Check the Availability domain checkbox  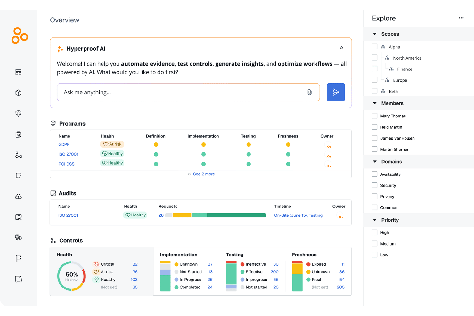click(x=374, y=174)
